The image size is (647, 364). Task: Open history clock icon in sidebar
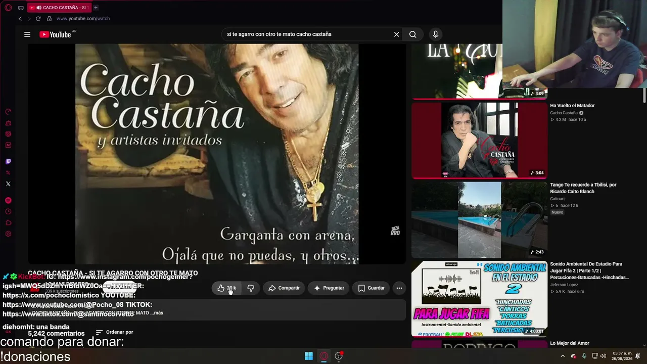click(x=8, y=212)
